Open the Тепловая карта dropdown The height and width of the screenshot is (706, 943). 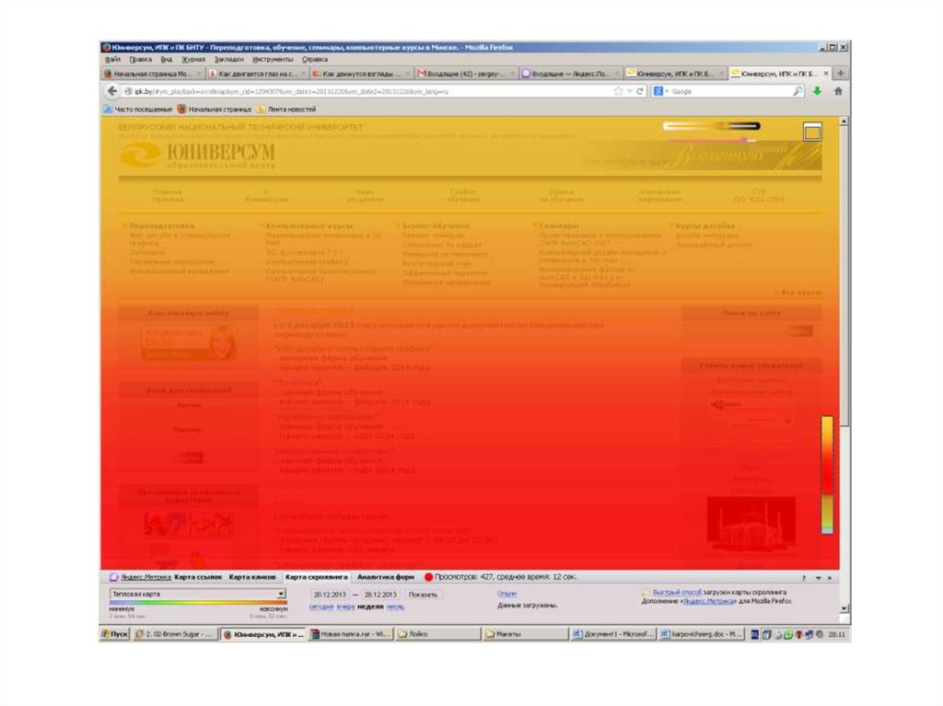tap(197, 594)
